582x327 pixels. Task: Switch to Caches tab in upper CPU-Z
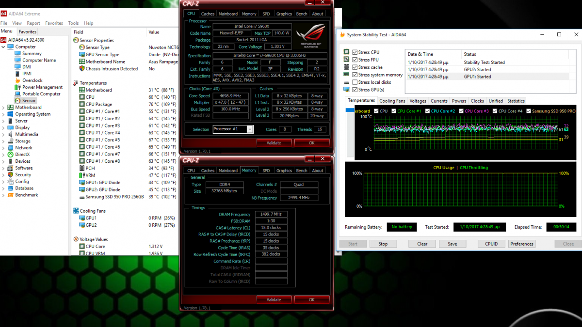pos(208,14)
